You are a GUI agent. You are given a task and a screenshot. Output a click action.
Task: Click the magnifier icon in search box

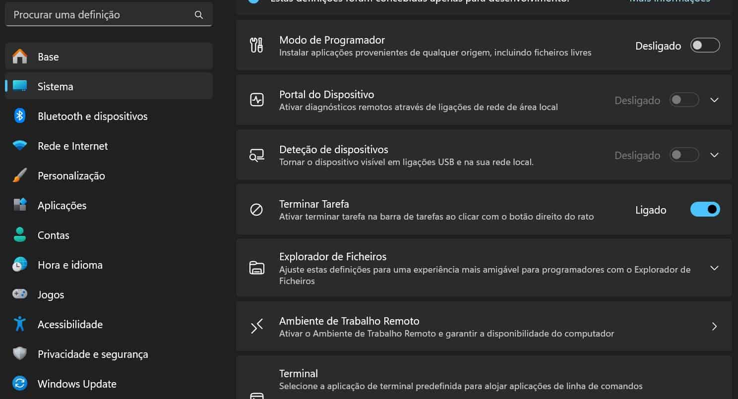click(x=199, y=15)
